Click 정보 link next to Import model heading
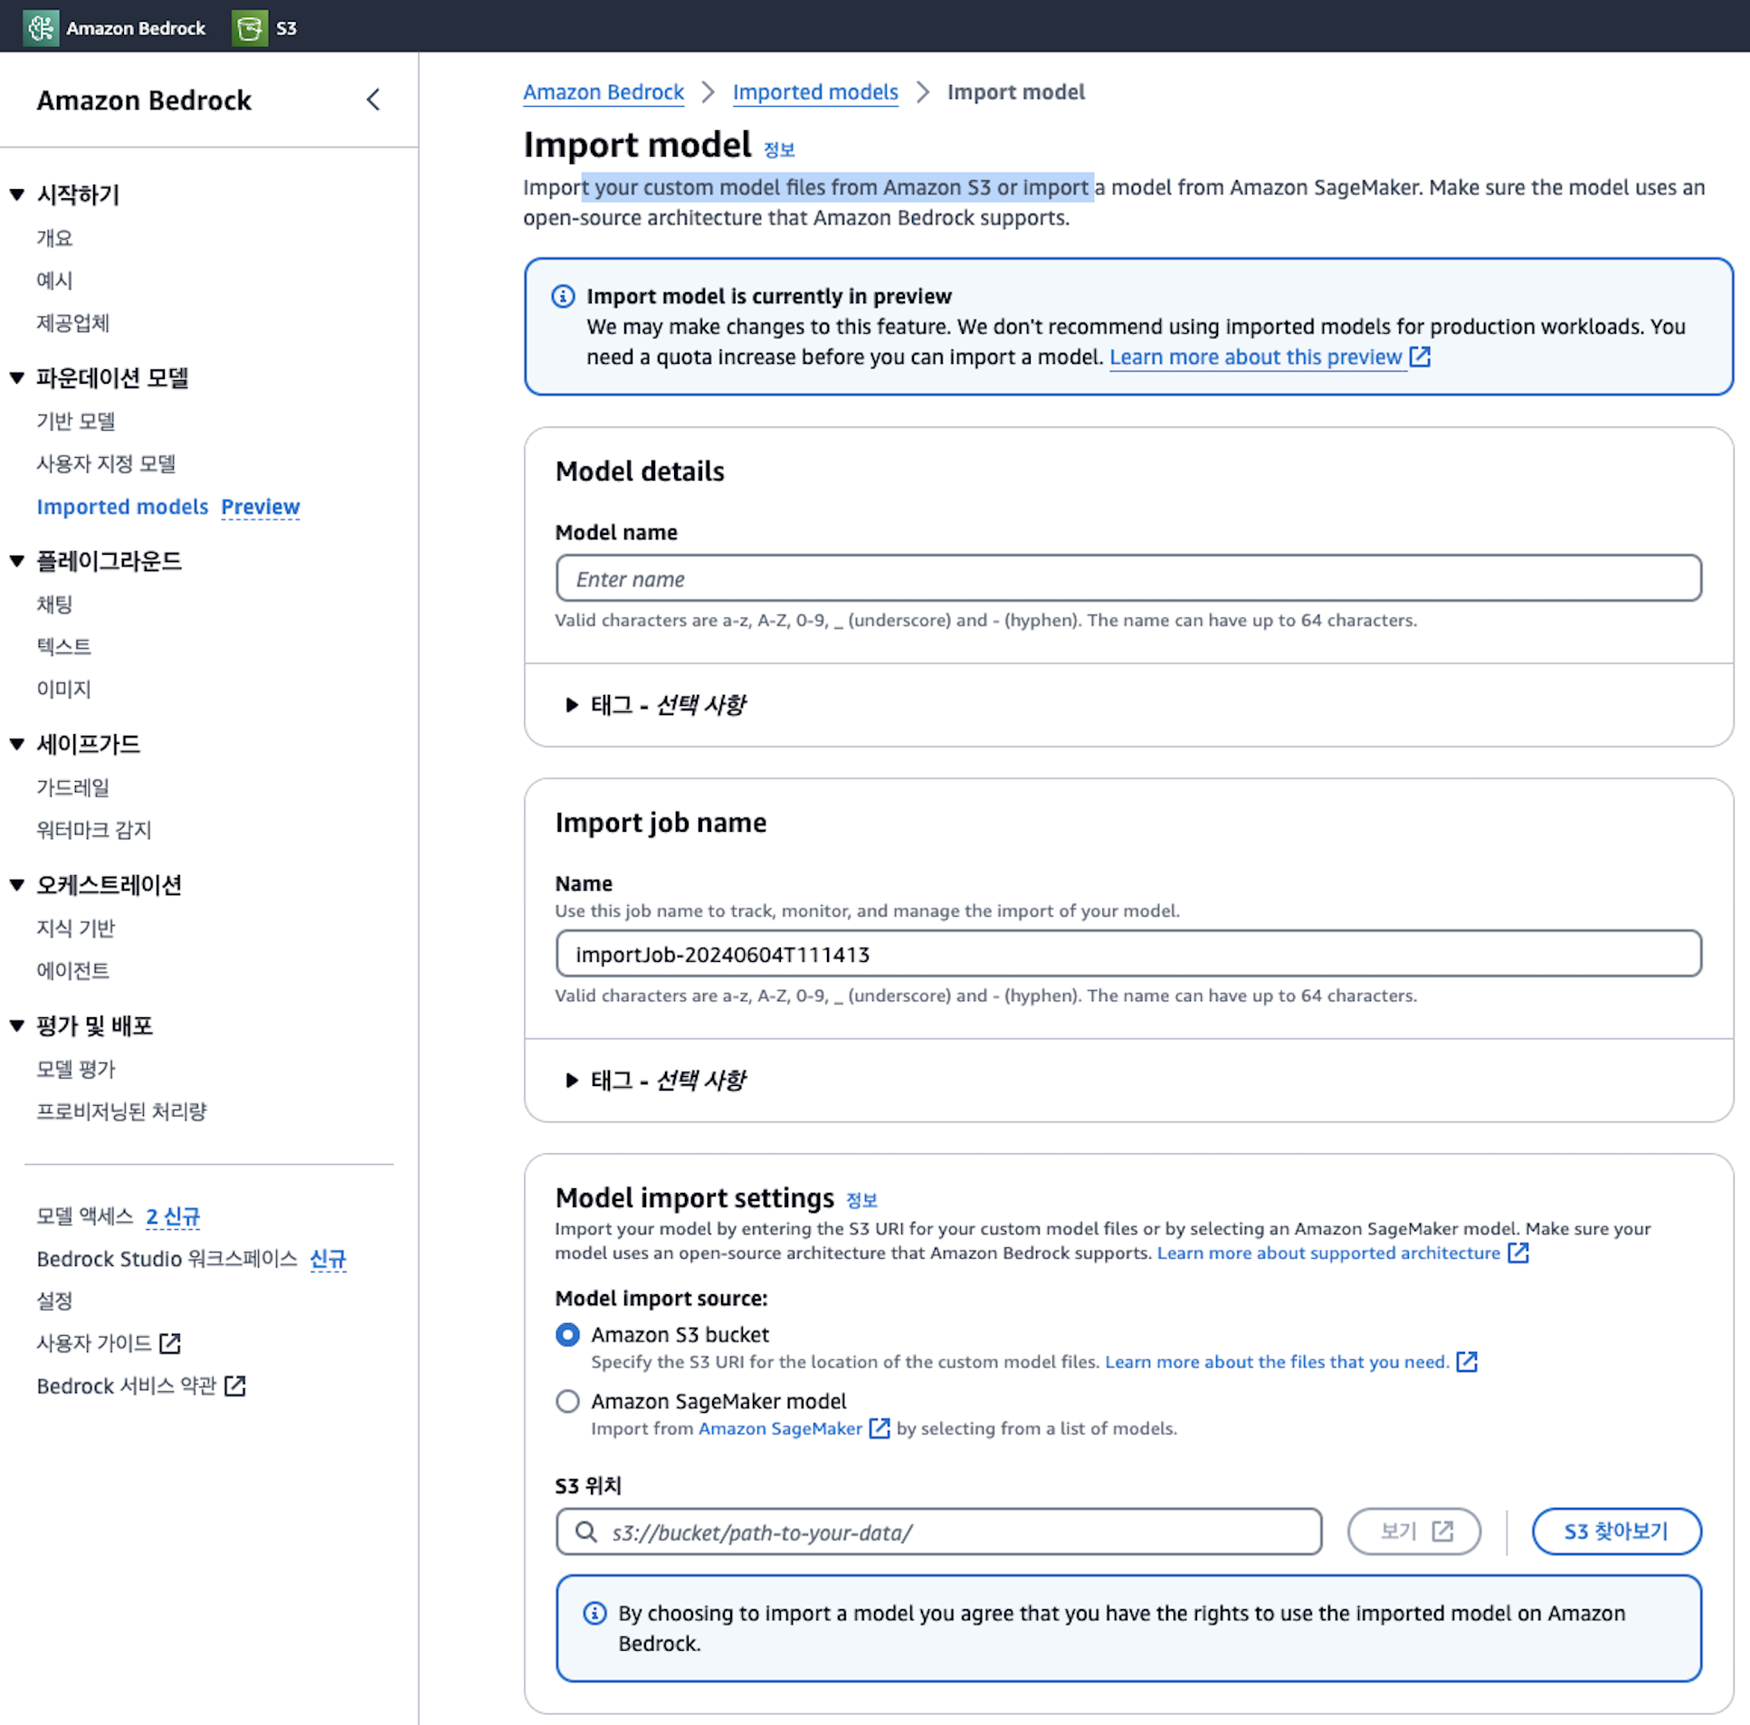 [779, 150]
